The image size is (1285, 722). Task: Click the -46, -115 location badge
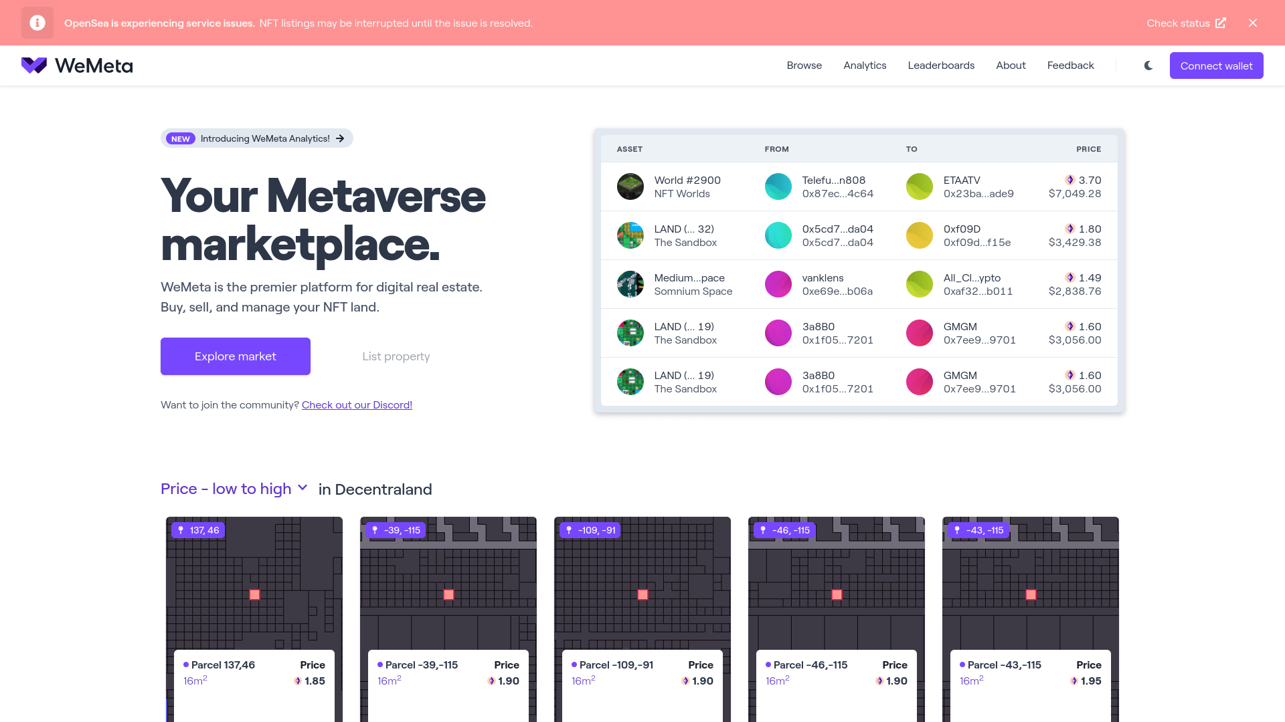(x=784, y=530)
